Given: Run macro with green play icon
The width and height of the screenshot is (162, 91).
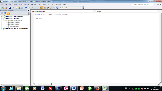Looking at the screenshot, I should tap(32, 8).
